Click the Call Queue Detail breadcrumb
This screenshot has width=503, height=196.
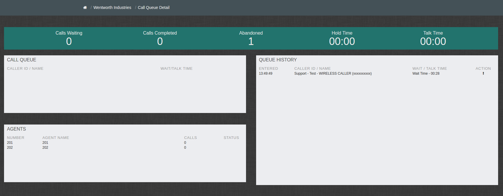(154, 7)
